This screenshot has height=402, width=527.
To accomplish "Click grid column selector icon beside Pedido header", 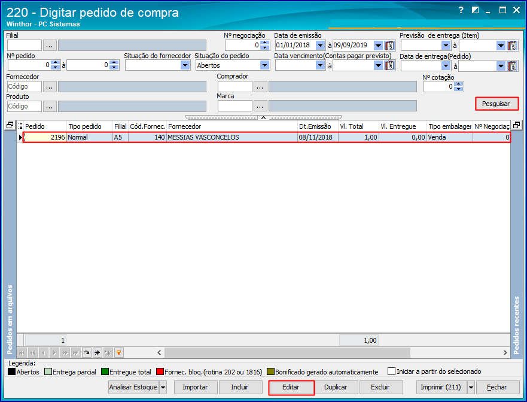I will [20, 126].
